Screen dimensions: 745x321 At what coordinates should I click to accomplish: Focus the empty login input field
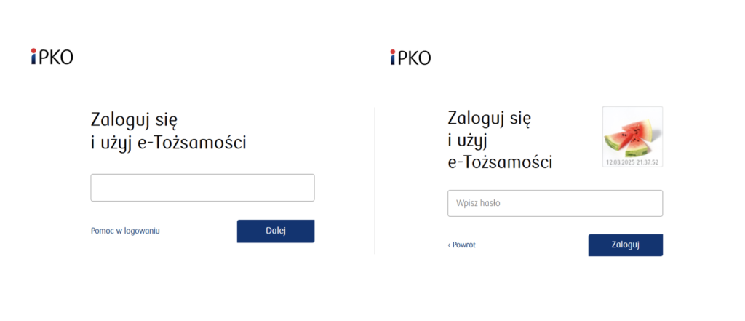click(x=202, y=188)
